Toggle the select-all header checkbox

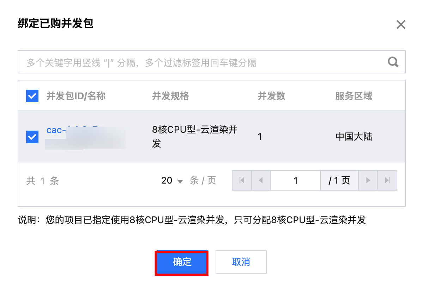(x=32, y=96)
